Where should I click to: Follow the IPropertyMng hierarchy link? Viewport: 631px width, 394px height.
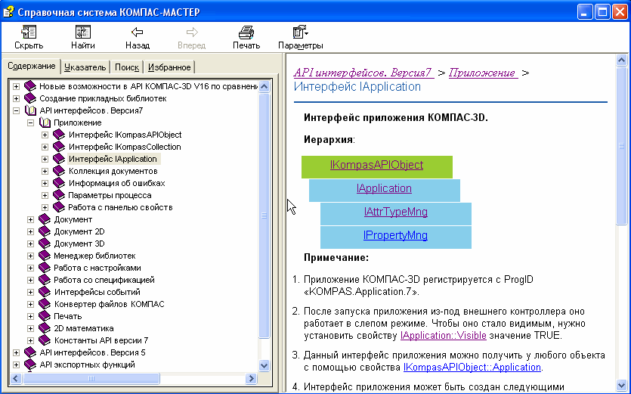(x=395, y=235)
